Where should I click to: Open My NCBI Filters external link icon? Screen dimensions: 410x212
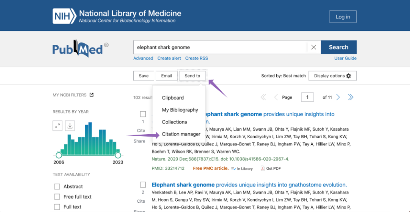[x=91, y=95]
